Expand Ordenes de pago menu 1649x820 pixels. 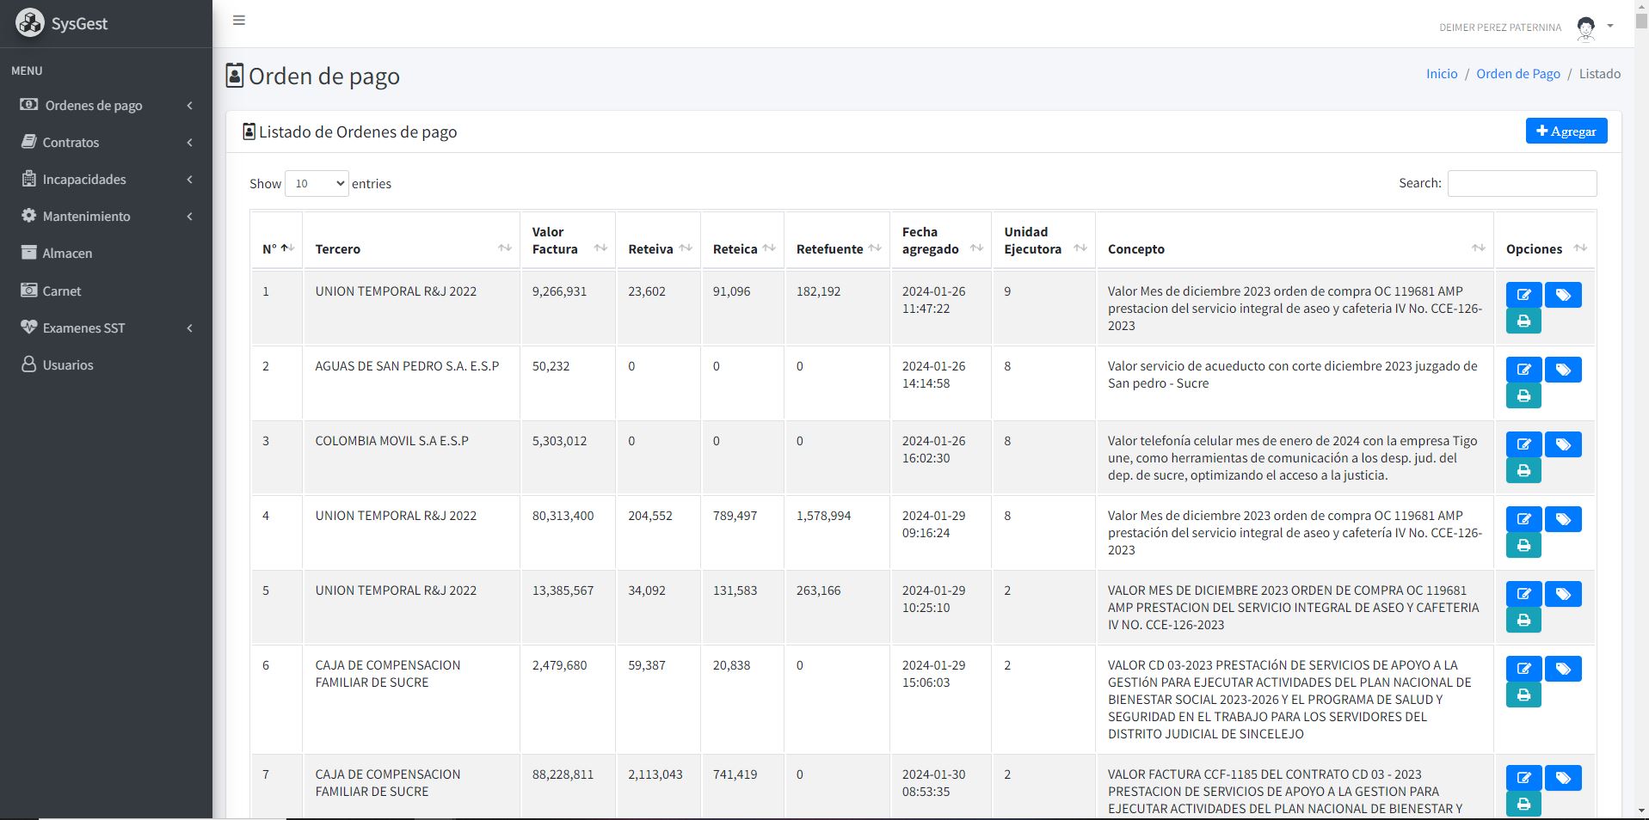[x=106, y=106]
